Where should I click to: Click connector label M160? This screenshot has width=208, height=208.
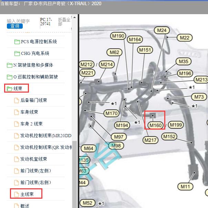(155, 125)
